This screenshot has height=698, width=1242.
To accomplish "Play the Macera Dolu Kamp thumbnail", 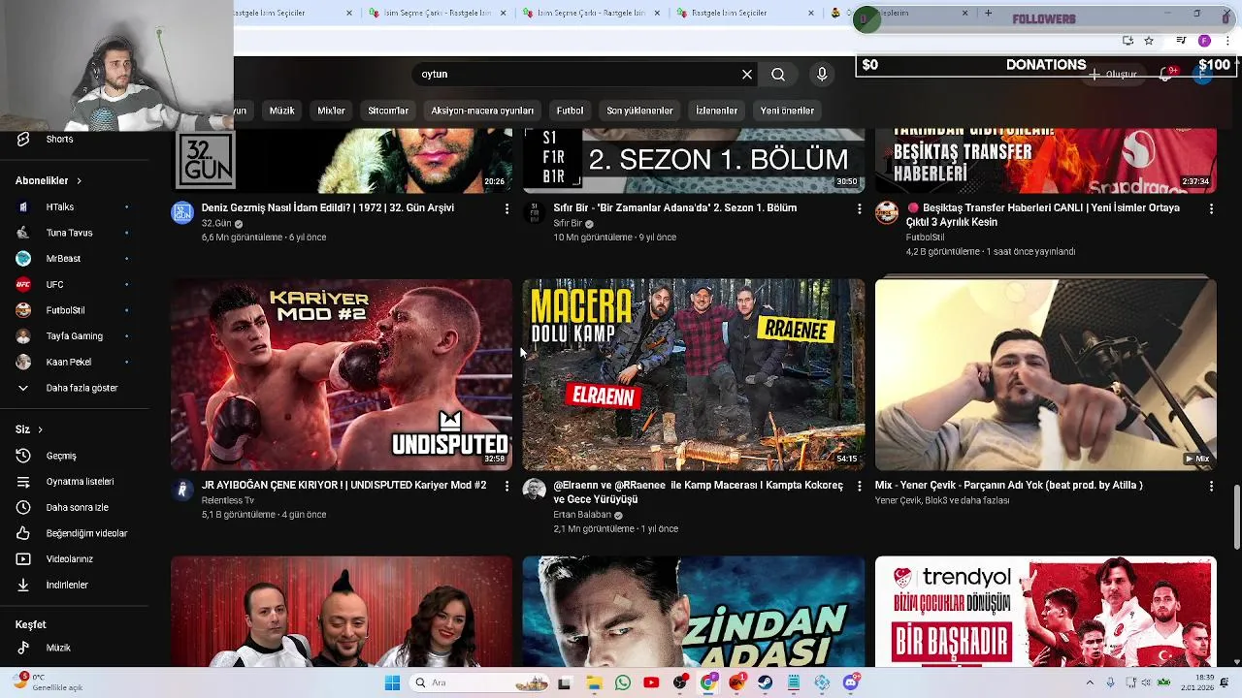I will 694,375.
